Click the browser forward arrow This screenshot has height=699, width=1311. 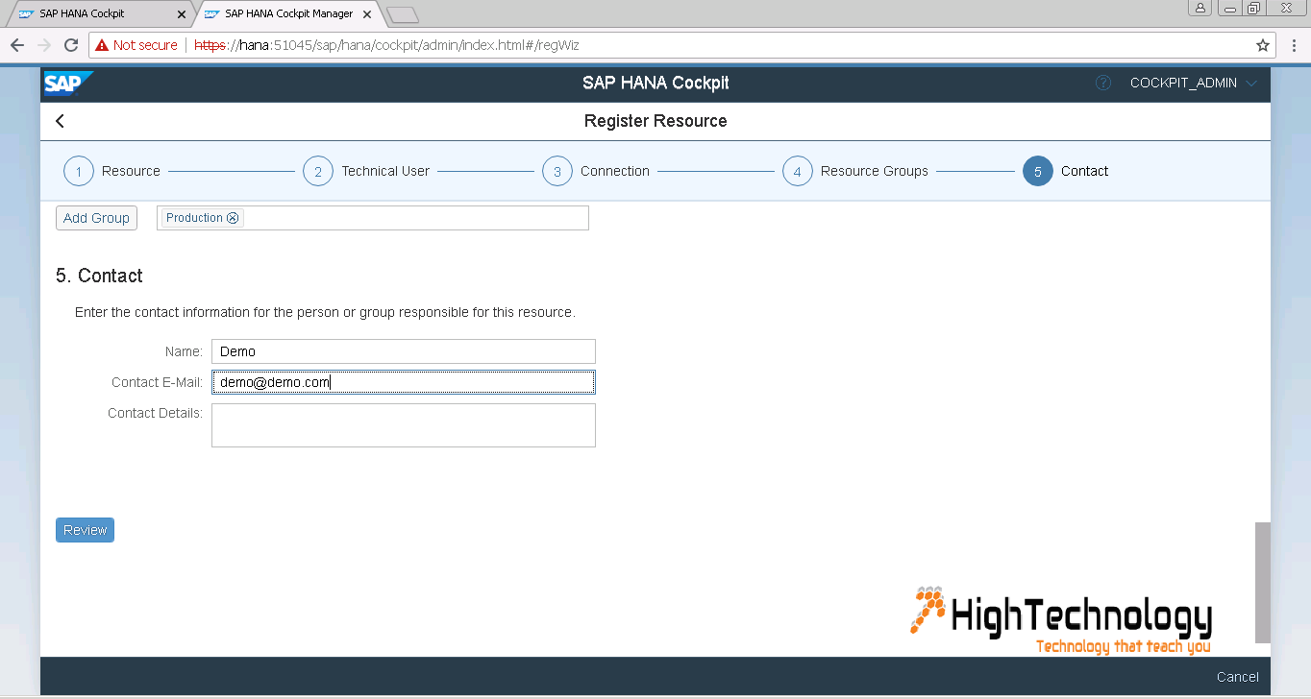(43, 45)
